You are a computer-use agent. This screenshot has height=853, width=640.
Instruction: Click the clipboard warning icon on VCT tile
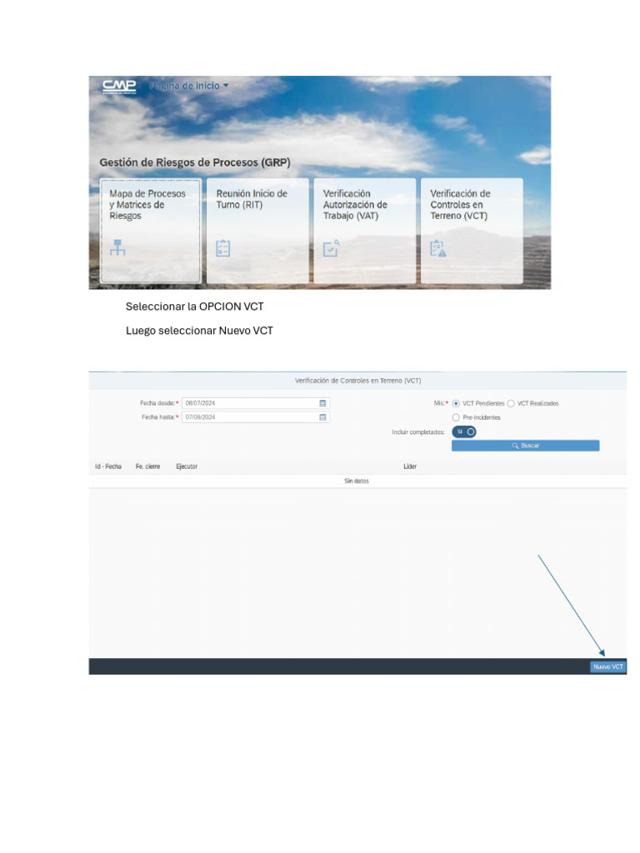[x=438, y=248]
